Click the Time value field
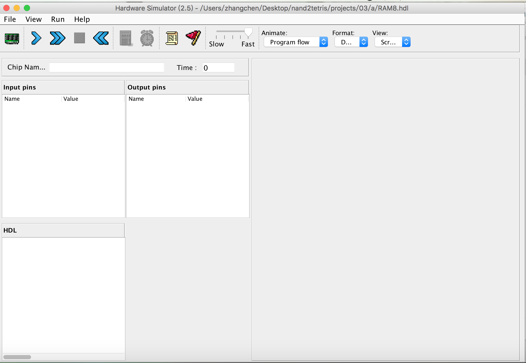526x363 pixels. 218,67
